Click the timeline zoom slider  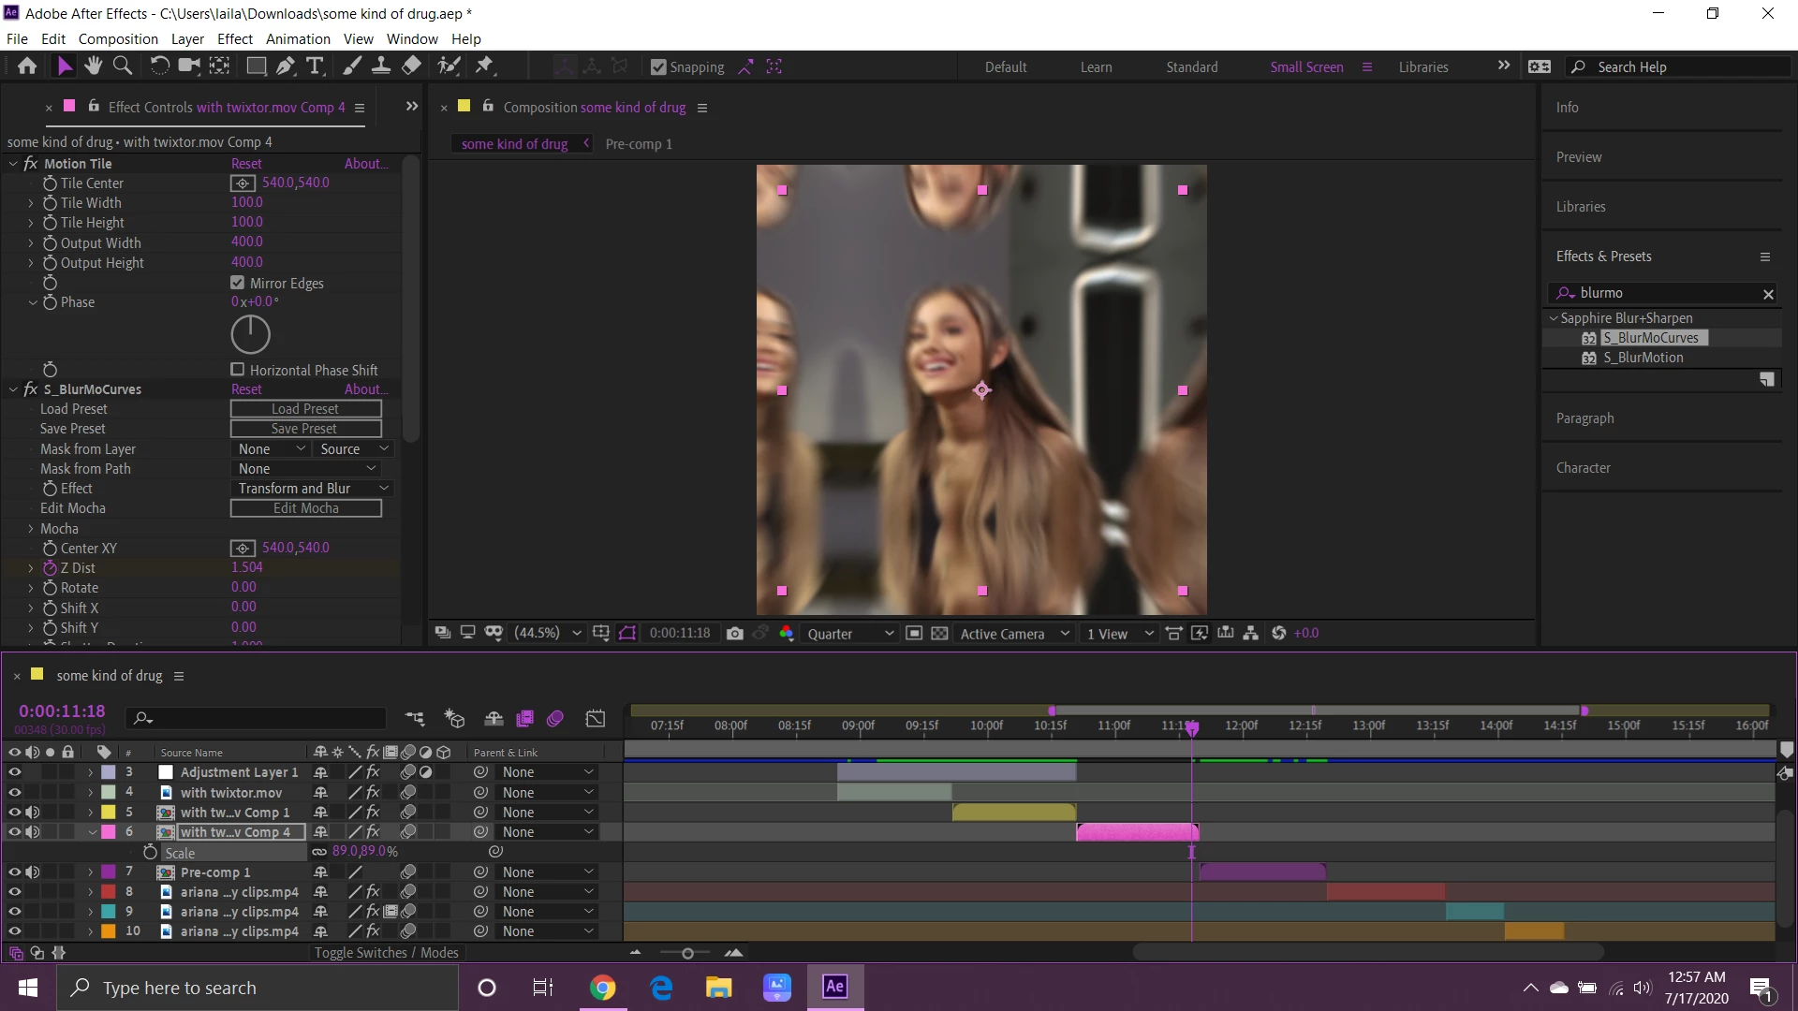(687, 953)
